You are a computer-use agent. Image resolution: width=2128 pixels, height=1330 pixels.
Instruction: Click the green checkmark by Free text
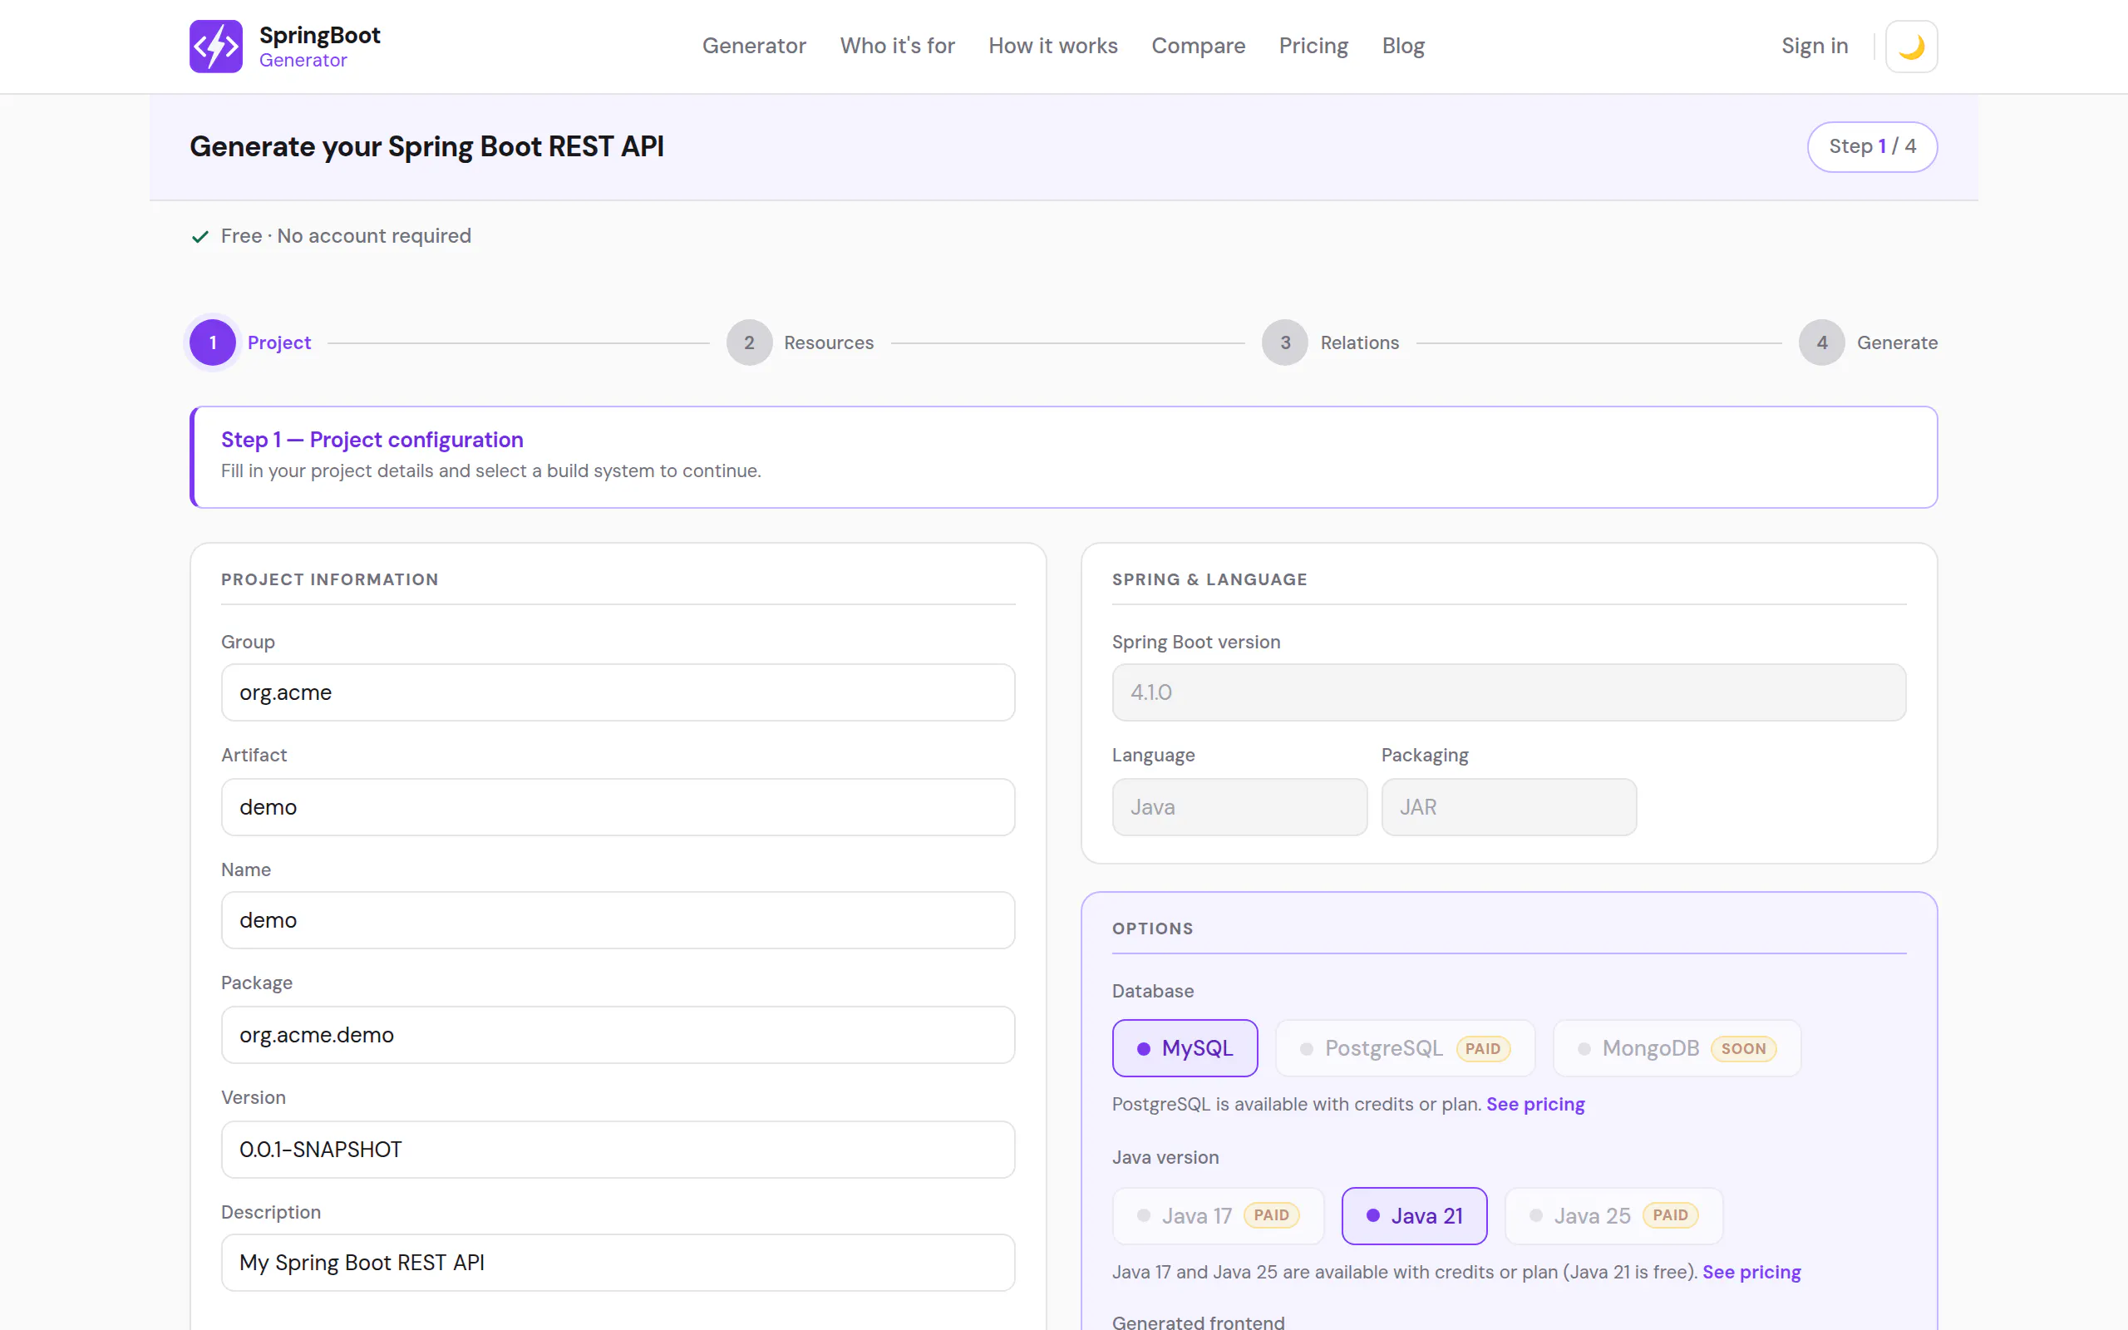click(199, 236)
